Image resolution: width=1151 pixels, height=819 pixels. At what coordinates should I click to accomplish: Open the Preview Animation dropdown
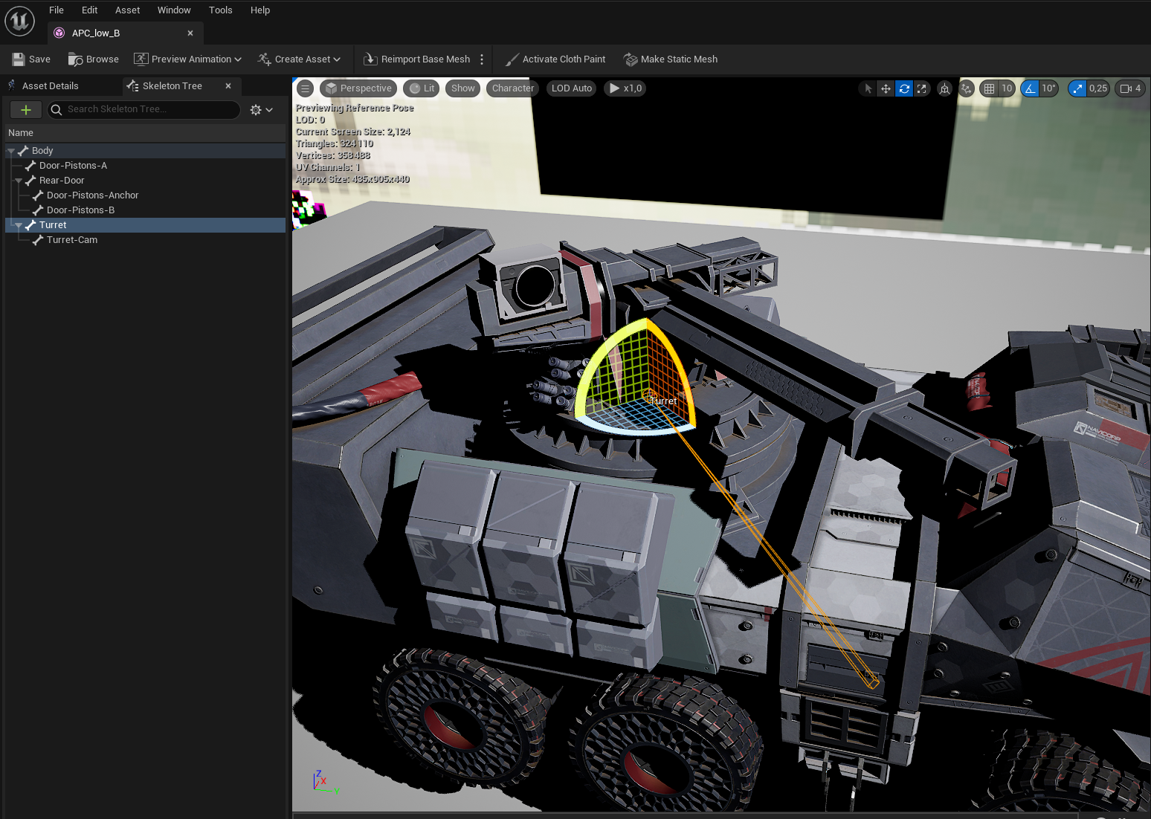pos(187,59)
